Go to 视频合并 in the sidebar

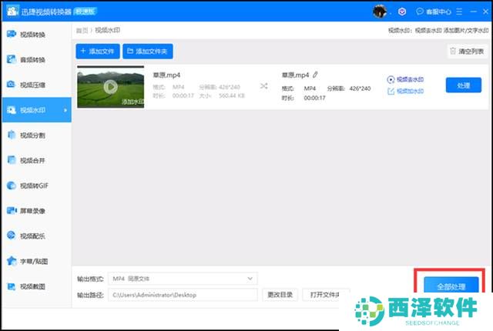click(x=36, y=160)
